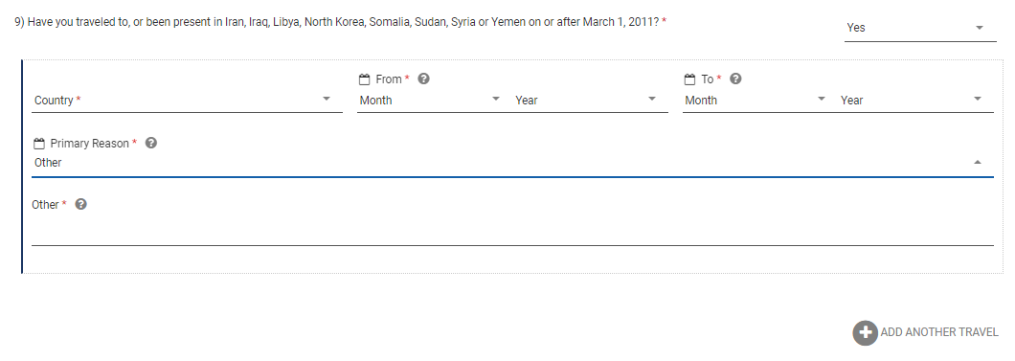Open the From Month dropdown

coord(431,101)
